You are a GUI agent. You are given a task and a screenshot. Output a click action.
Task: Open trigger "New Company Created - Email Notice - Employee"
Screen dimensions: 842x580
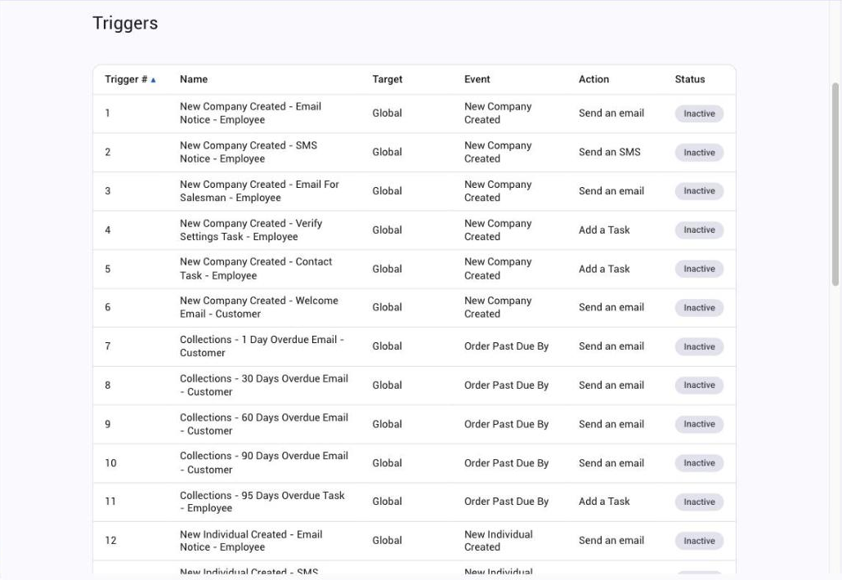(250, 114)
